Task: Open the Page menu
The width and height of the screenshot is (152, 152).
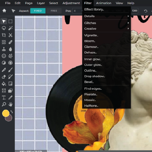Action: [x=29, y=3]
